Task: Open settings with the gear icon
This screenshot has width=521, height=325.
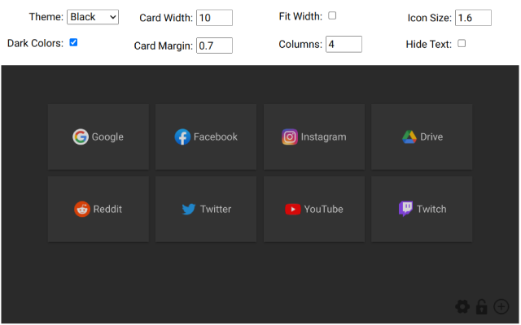Action: [462, 306]
